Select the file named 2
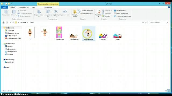Image resolution: width=172 pixels, height=96 pixels. click(x=30, y=33)
